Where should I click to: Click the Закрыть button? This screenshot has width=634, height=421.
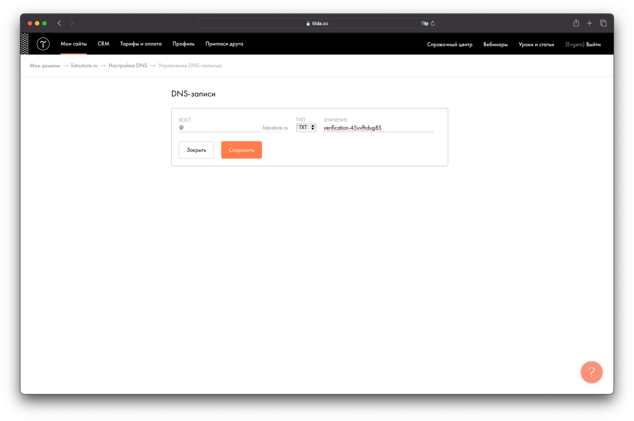[196, 150]
